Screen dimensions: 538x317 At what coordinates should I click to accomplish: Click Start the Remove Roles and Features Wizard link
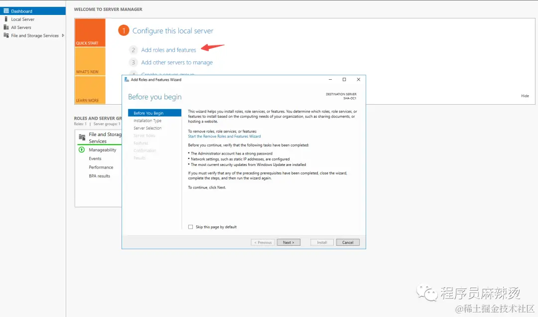coord(224,137)
